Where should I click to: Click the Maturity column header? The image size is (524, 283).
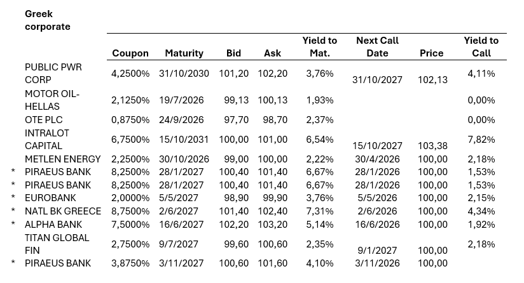click(x=184, y=53)
